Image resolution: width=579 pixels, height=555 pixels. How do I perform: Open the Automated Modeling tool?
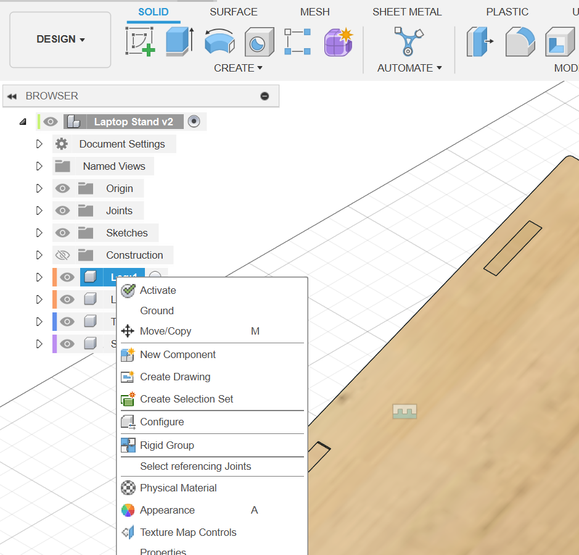[408, 41]
